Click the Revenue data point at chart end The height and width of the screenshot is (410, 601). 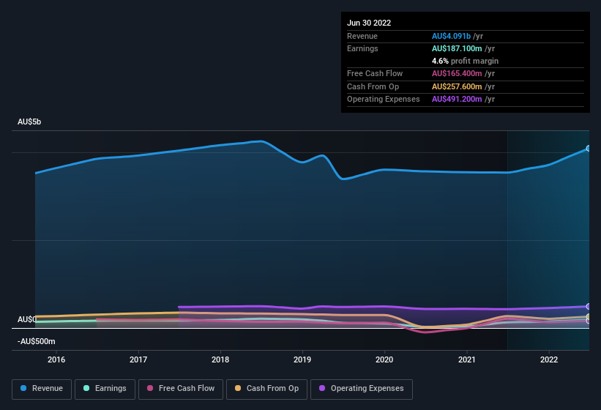point(589,149)
